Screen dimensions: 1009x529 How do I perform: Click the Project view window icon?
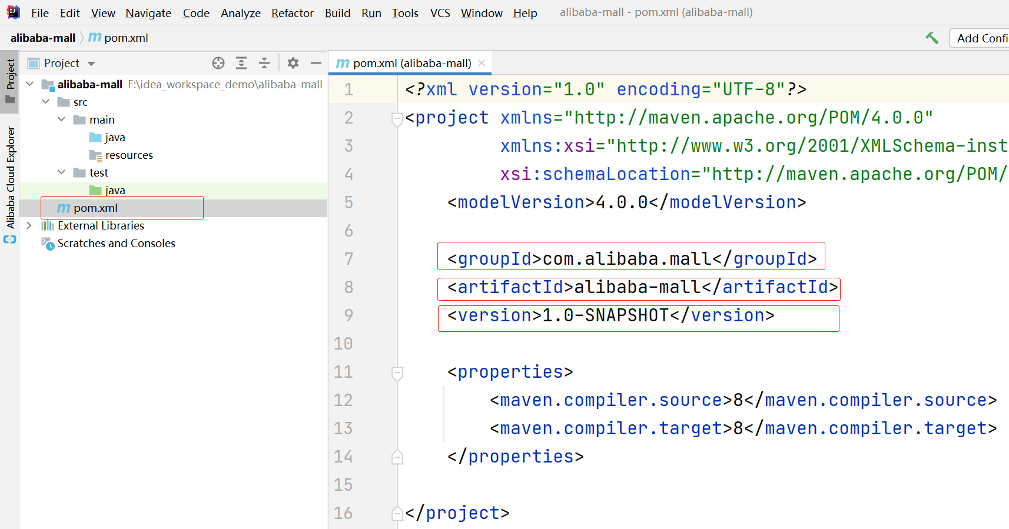[34, 63]
